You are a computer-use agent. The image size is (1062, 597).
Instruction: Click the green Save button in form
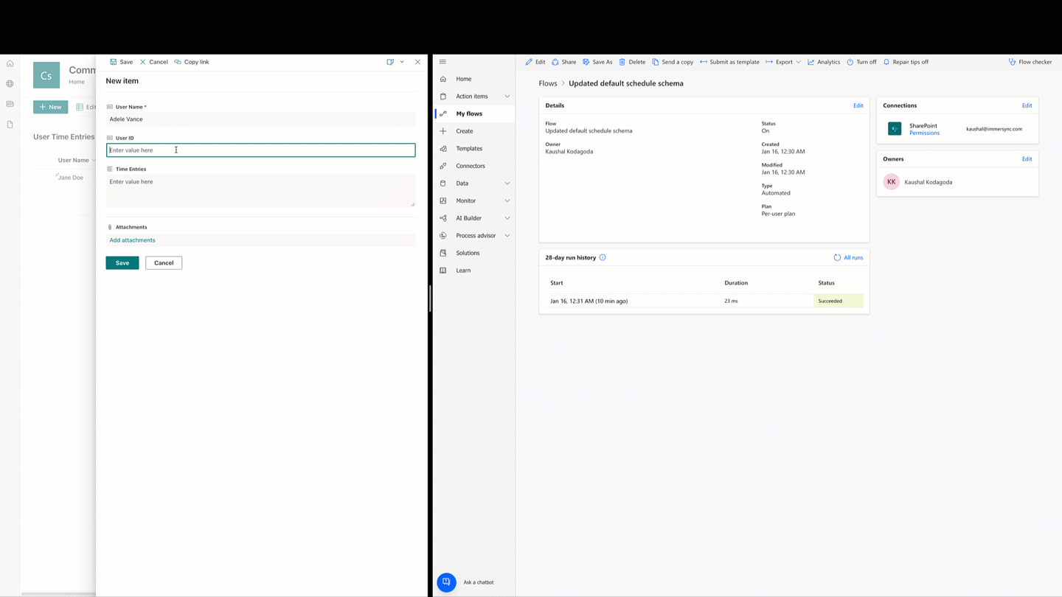122,263
